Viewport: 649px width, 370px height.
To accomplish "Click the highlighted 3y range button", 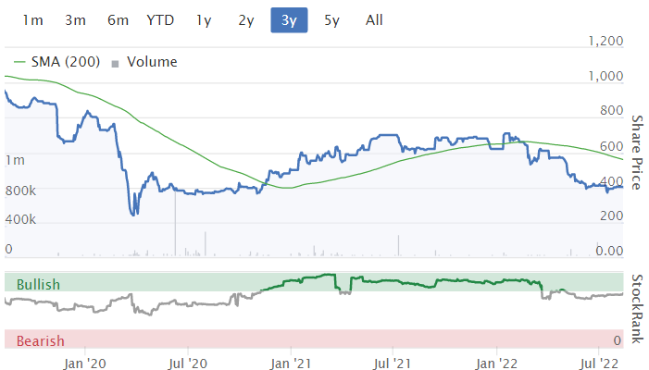I will click(289, 19).
